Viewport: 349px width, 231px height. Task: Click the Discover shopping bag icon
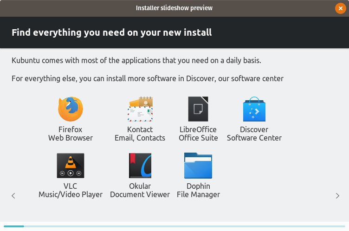[254, 109]
